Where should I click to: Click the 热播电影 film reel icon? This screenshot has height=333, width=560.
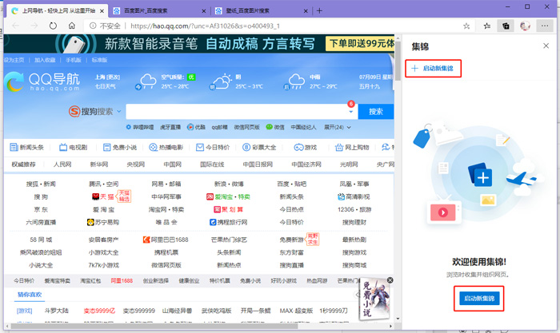pyautogui.click(x=153, y=147)
